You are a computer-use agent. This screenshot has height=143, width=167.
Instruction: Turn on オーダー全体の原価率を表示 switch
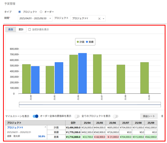(x=77, y=116)
